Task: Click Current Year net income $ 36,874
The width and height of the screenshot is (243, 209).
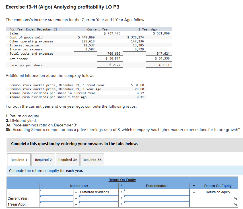Action: coord(113,58)
